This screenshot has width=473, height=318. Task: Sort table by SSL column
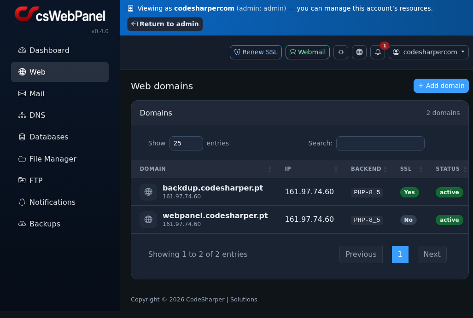coord(409,169)
